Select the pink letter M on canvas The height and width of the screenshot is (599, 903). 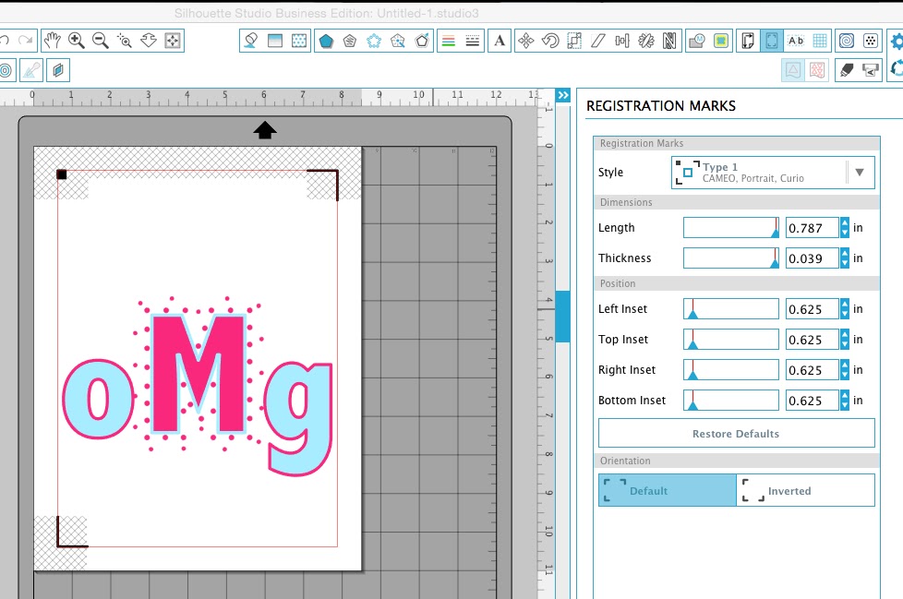coord(167,374)
